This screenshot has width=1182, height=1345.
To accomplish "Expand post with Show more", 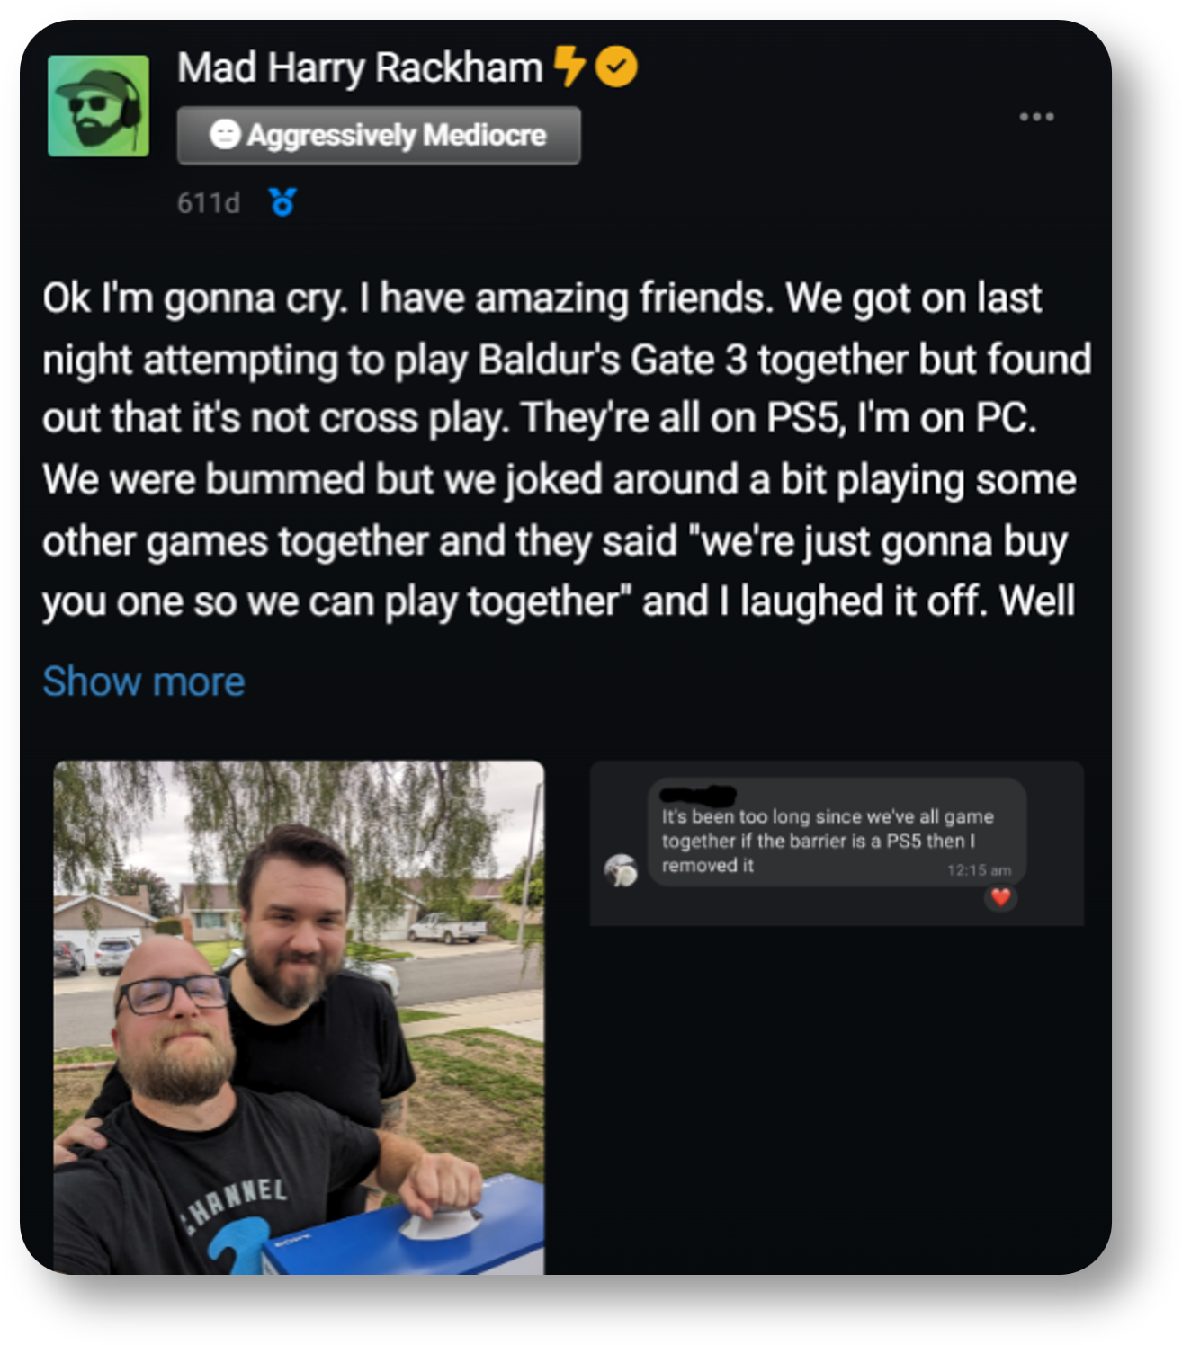I will coord(144,681).
